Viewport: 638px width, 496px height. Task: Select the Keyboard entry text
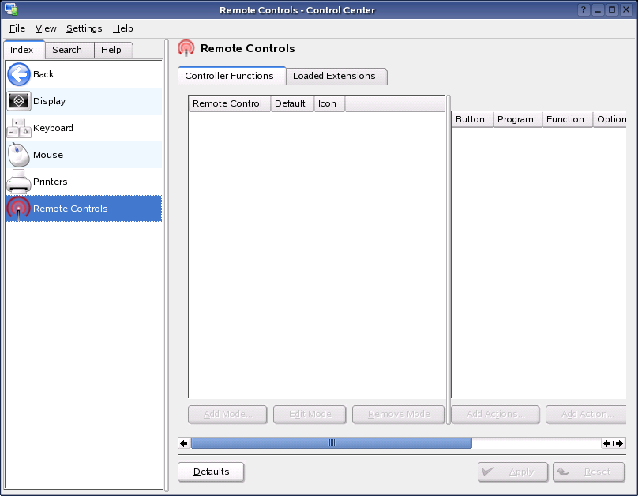click(53, 128)
